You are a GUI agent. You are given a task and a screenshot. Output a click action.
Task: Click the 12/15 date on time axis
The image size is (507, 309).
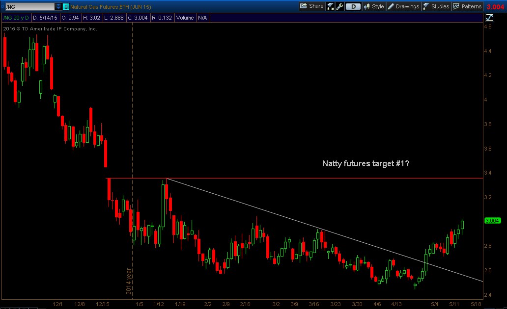point(103,304)
